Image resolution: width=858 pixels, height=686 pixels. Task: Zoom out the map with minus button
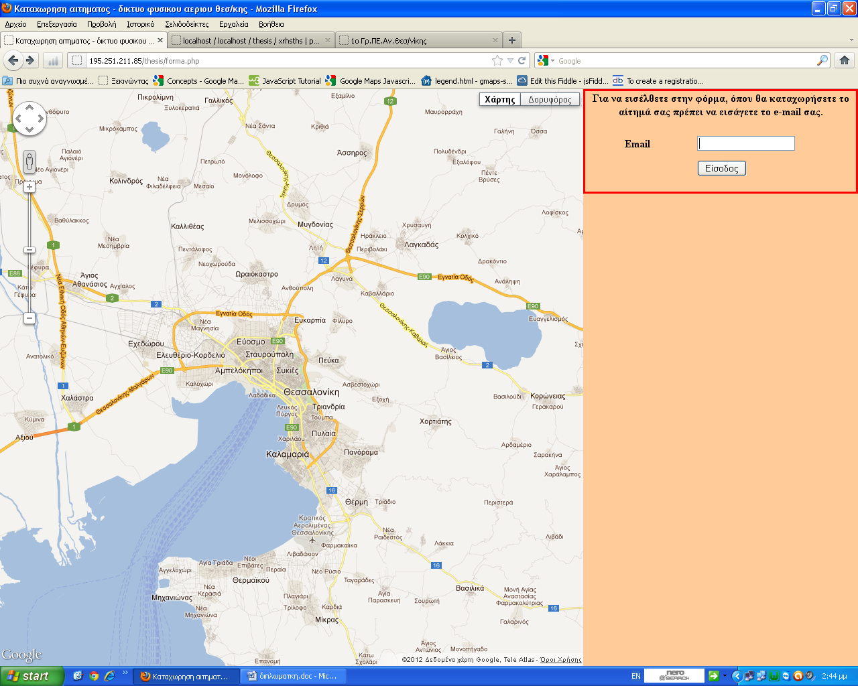point(29,318)
